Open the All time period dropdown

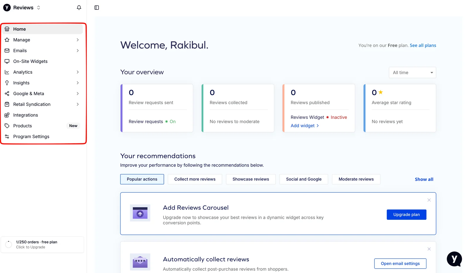pos(412,73)
